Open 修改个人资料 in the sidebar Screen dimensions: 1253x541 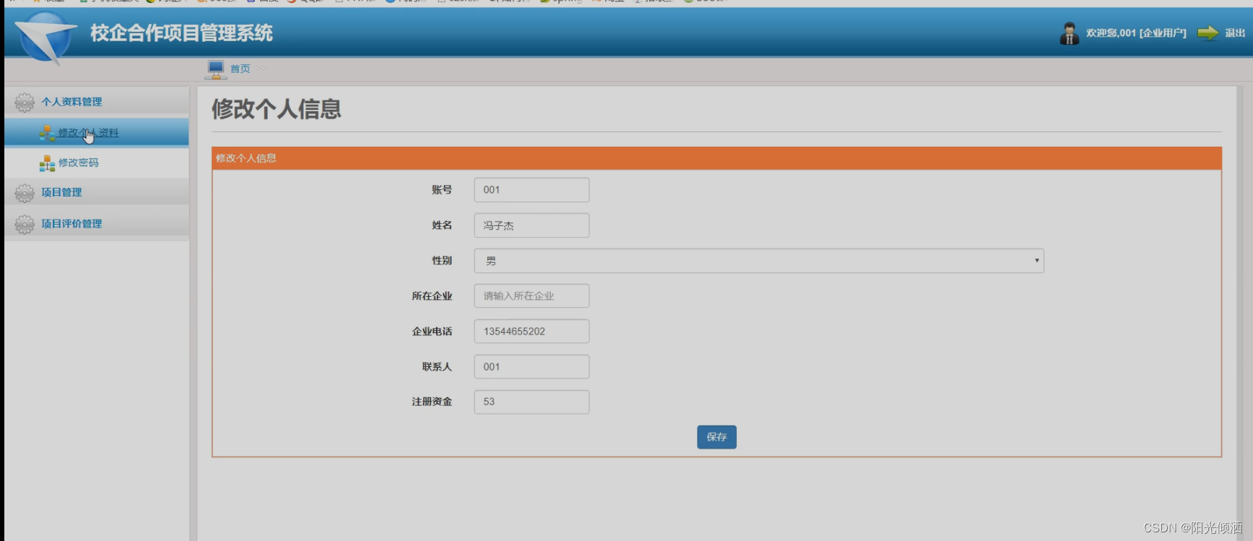pos(96,133)
